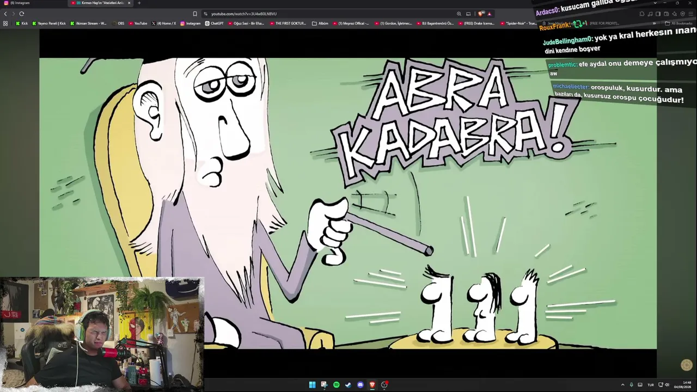This screenshot has width=697, height=392.
Task: Open Steam from the taskbar
Action: click(x=348, y=385)
